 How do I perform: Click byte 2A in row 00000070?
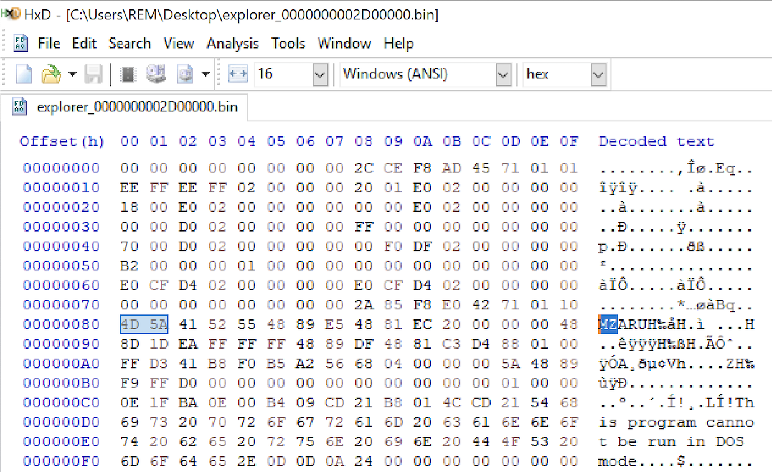click(364, 305)
